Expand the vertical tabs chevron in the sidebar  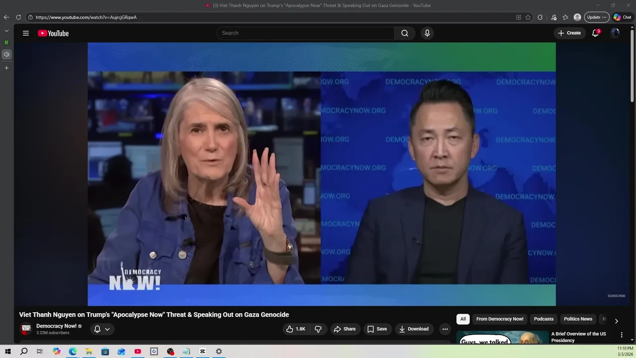coord(6,30)
